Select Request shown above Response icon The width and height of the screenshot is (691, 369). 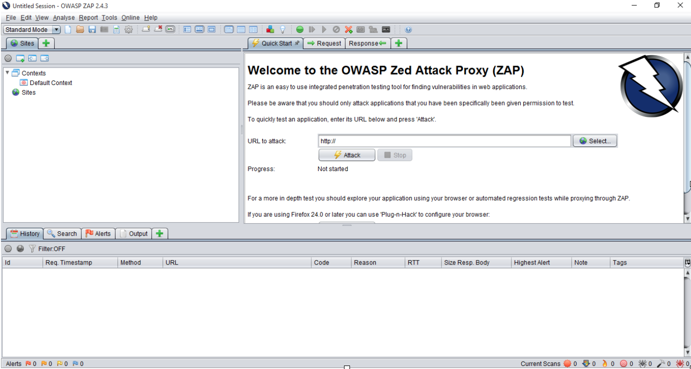[241, 29]
